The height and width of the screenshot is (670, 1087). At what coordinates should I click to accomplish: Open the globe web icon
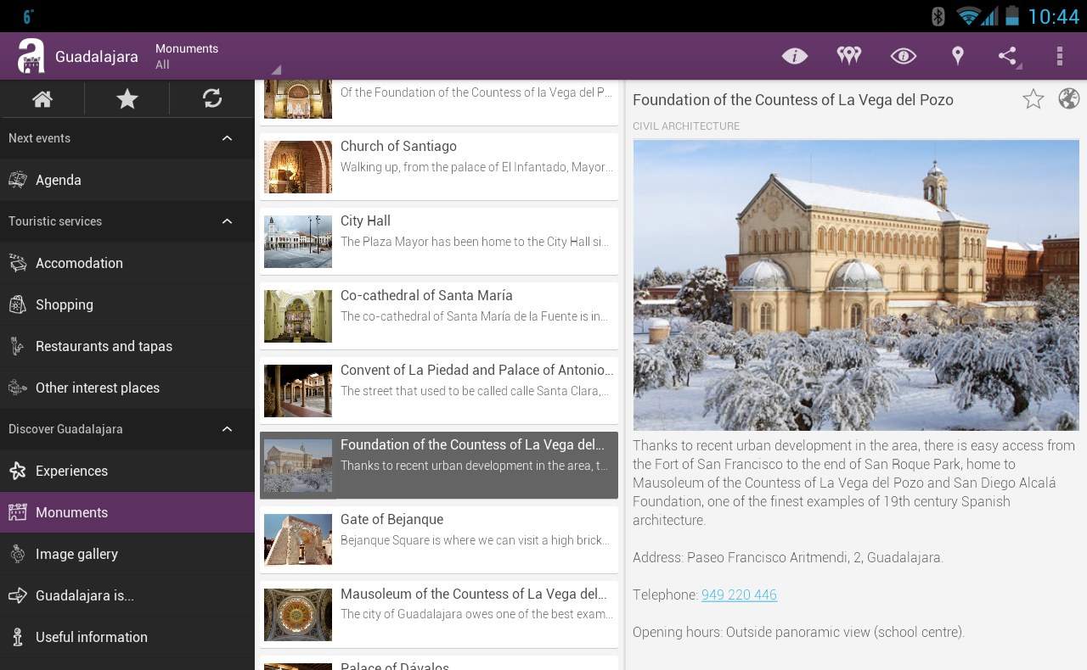point(1069,99)
